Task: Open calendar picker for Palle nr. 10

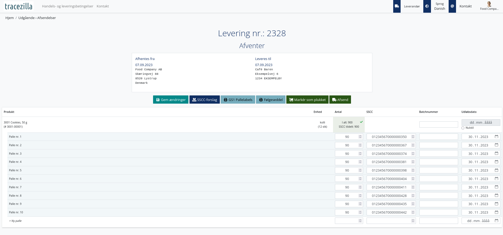Action: point(496,212)
